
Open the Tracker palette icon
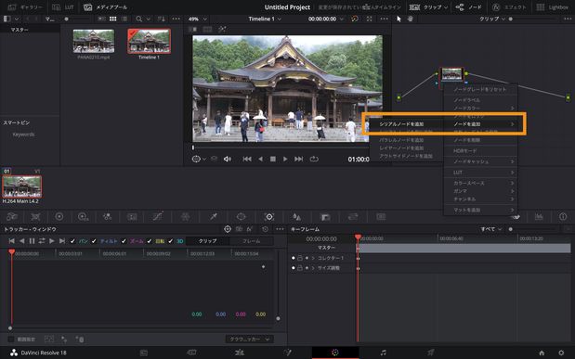(269, 216)
